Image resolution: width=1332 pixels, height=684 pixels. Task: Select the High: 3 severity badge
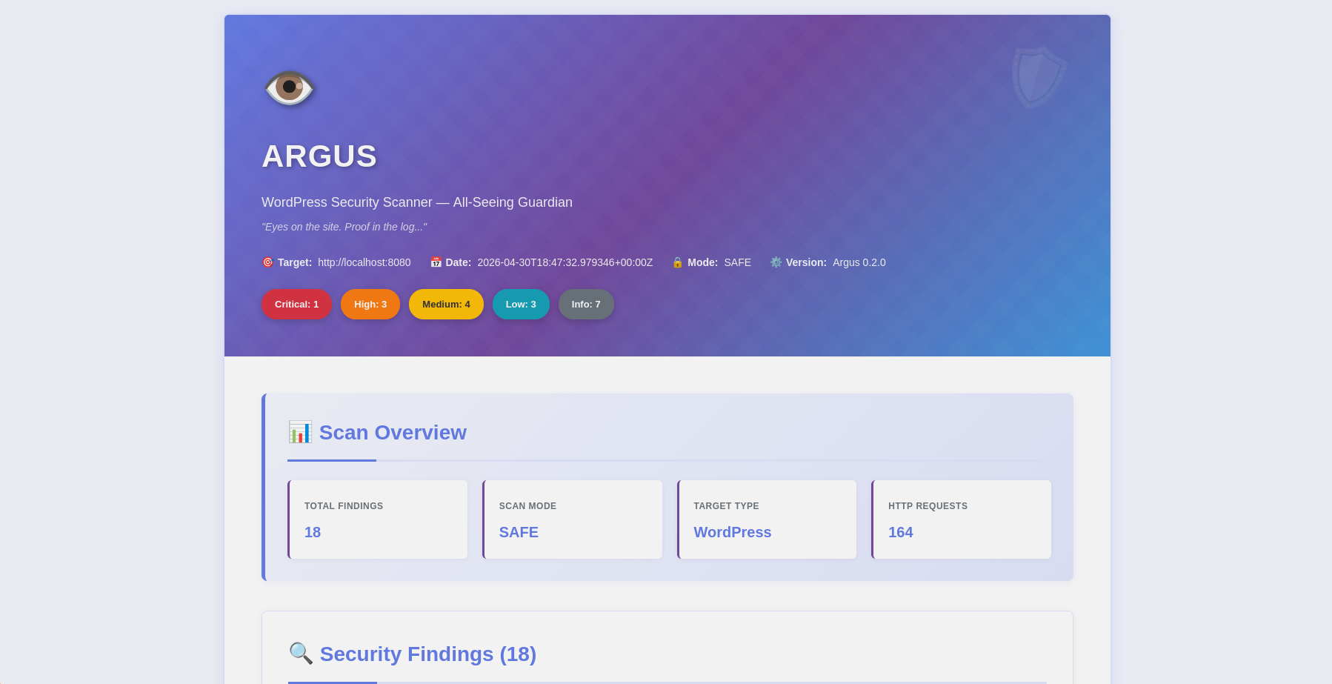pyautogui.click(x=370, y=305)
